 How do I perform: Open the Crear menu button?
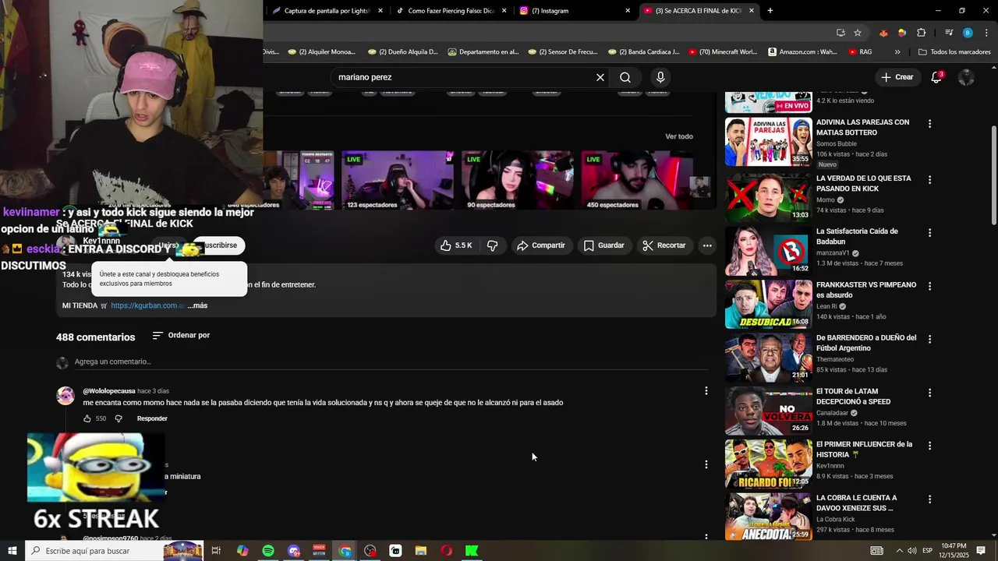[x=897, y=77]
